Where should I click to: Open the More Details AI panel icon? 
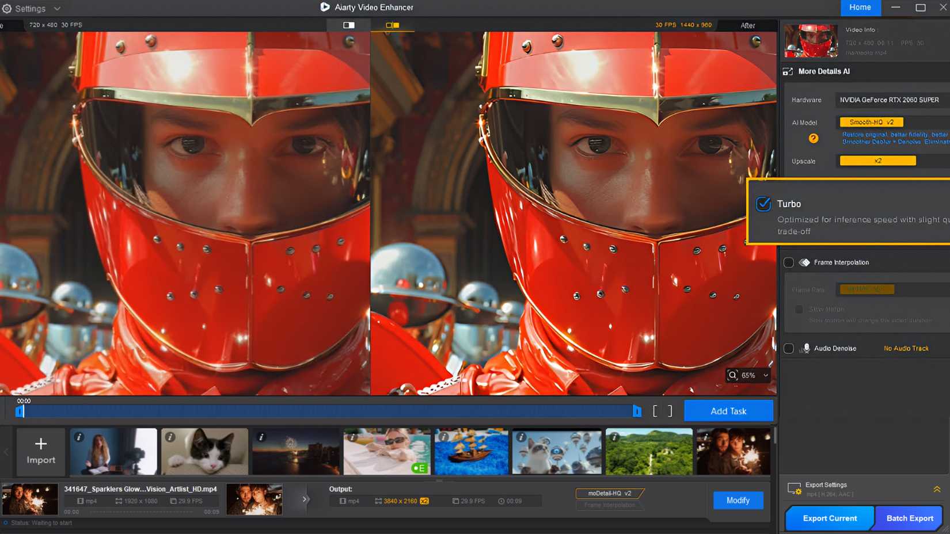point(788,71)
